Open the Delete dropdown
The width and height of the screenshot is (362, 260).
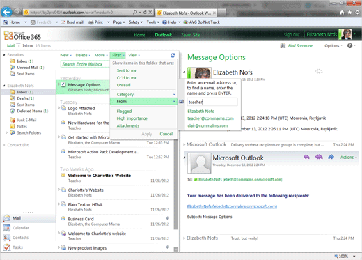(83, 55)
